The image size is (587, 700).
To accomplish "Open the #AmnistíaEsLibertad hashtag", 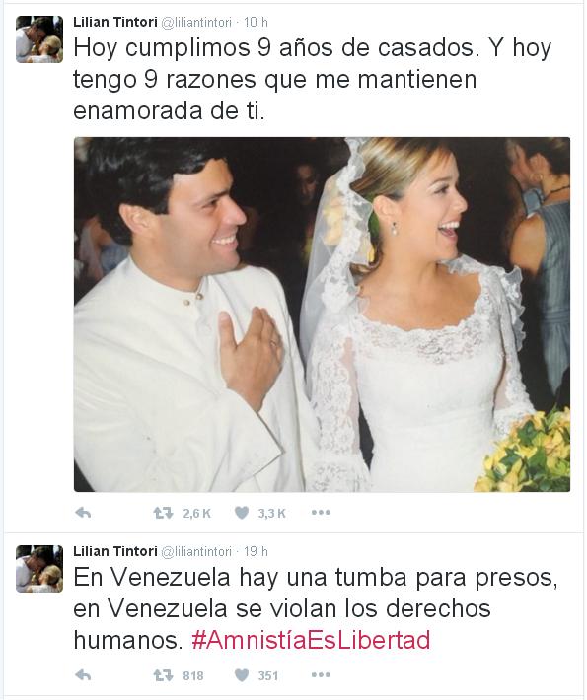I will 311,640.
